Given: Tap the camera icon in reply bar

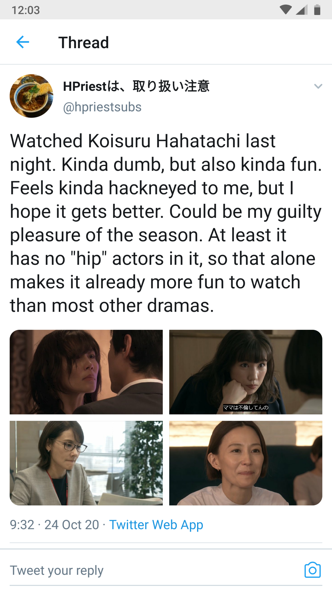Looking at the screenshot, I should [312, 570].
